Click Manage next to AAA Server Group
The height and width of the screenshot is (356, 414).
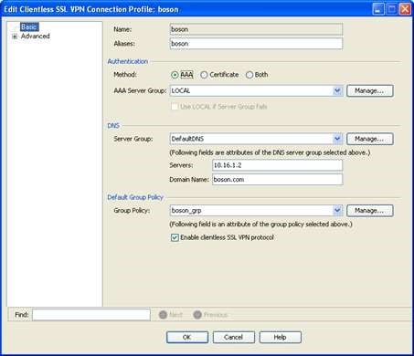[x=370, y=90]
